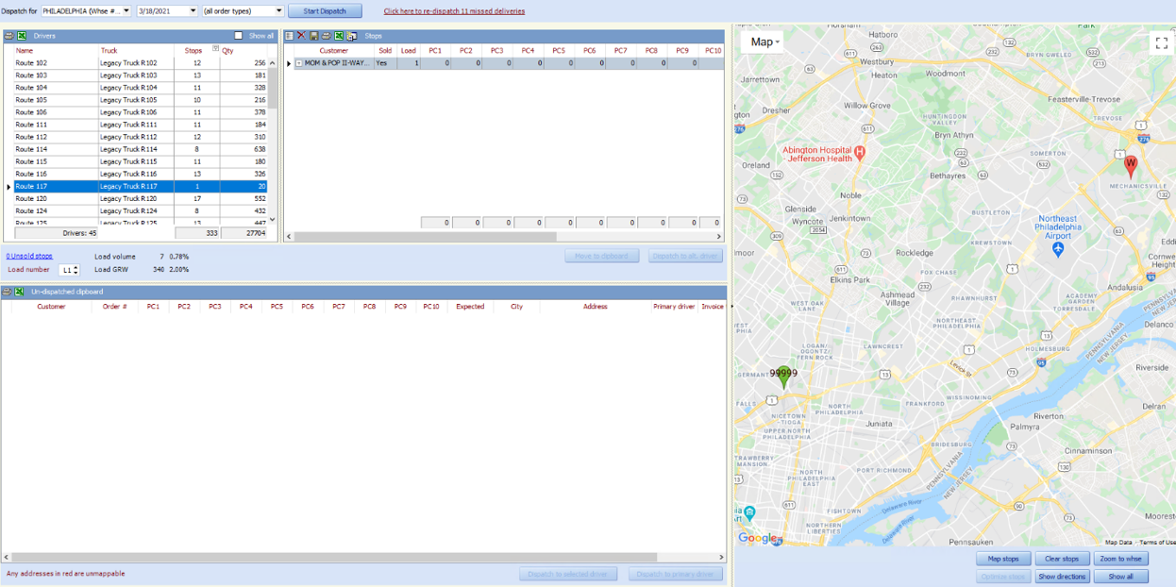1176x587 pixels.
Task: Click the Clear stops button
Action: point(1062,559)
